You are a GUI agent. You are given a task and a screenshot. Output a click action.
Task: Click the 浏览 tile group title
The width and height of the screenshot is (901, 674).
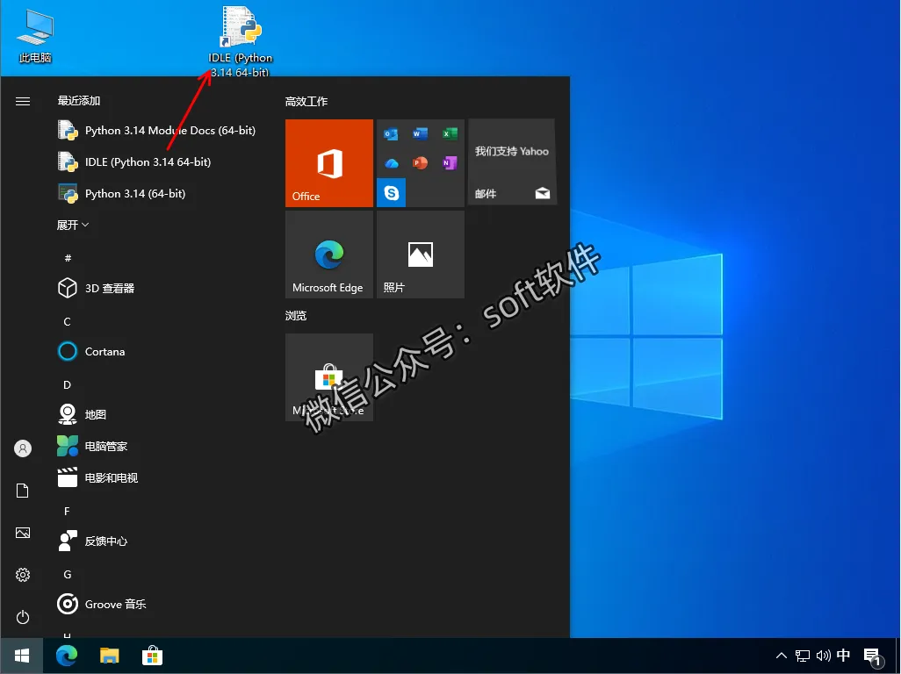click(x=296, y=316)
